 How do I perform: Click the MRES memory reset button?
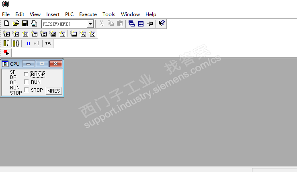pyautogui.click(x=53, y=91)
